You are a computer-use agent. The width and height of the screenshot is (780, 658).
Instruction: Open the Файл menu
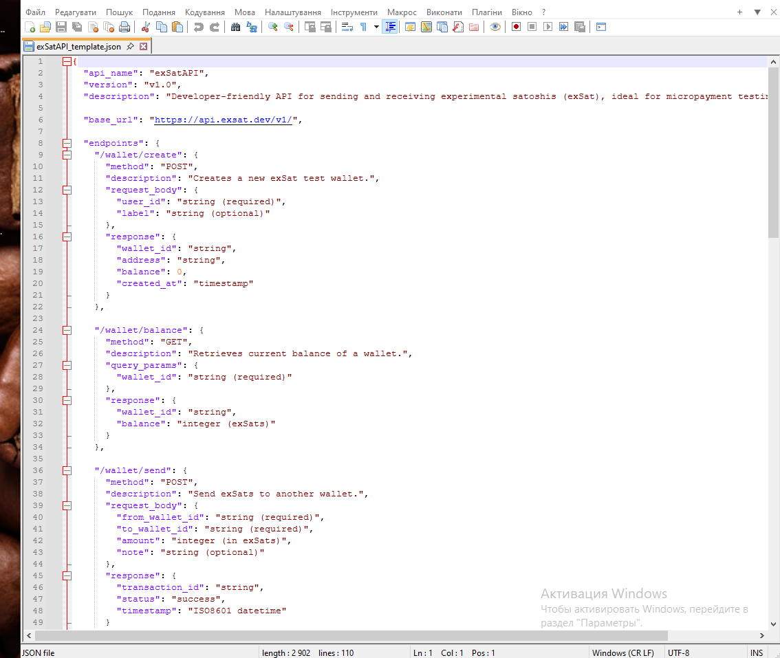35,12
